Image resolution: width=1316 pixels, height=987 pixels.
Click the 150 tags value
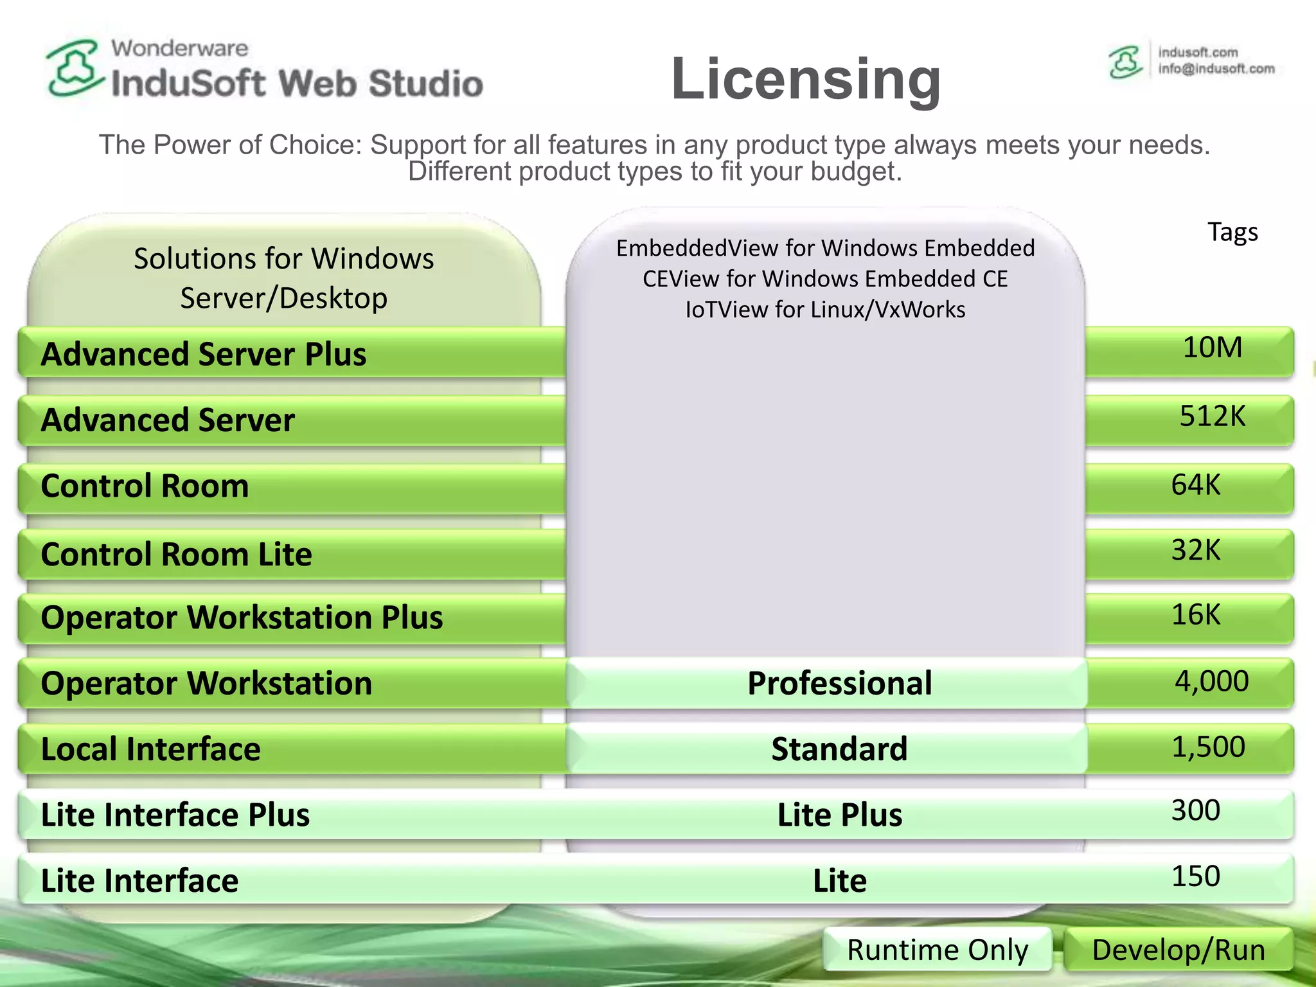pos(1195,876)
